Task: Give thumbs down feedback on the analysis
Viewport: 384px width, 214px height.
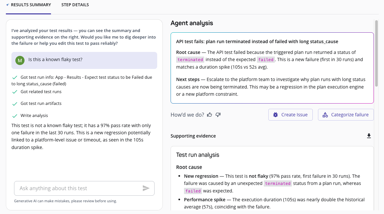Action: click(x=218, y=115)
